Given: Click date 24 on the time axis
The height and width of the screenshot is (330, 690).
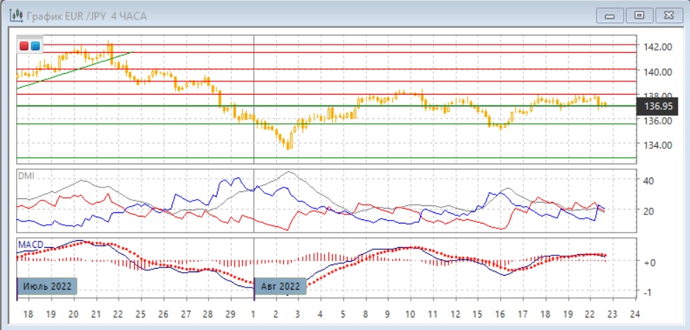Looking at the screenshot, I should pyautogui.click(x=633, y=313).
